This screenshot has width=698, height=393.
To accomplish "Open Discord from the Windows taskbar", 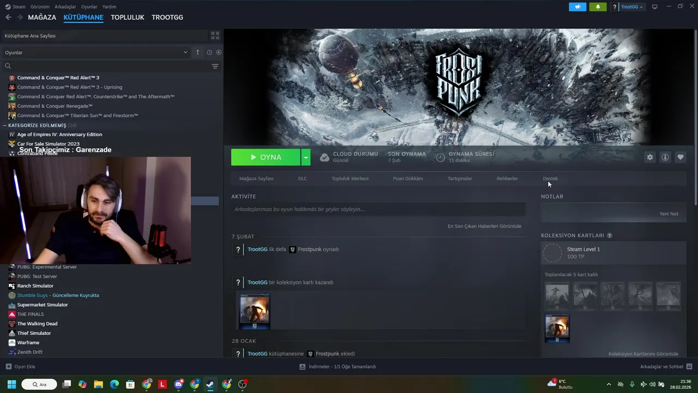I will coord(178,384).
